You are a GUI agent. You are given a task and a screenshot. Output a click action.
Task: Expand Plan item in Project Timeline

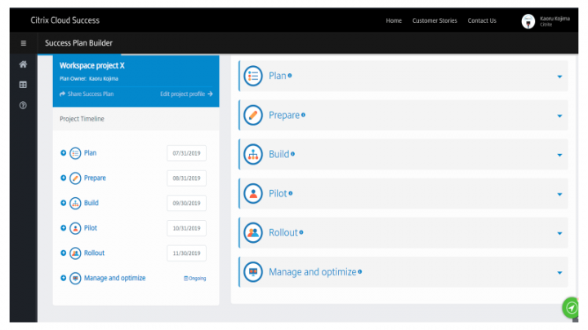(x=64, y=152)
